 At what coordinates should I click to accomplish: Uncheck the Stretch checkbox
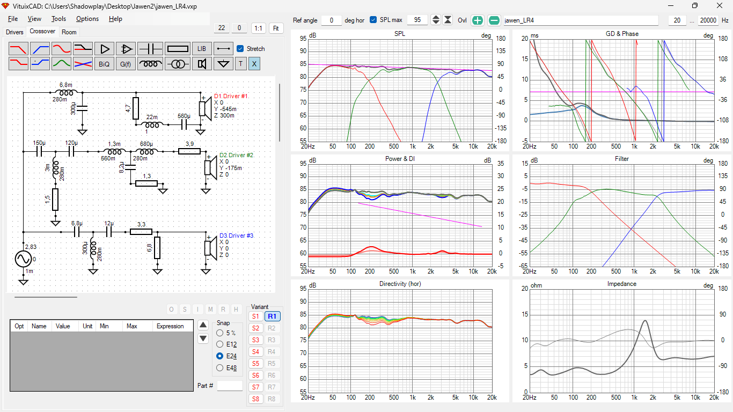click(240, 49)
